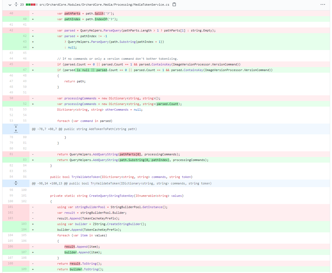Click the highlighted 'parsed.Count' in Dictionary constructor

167,104
